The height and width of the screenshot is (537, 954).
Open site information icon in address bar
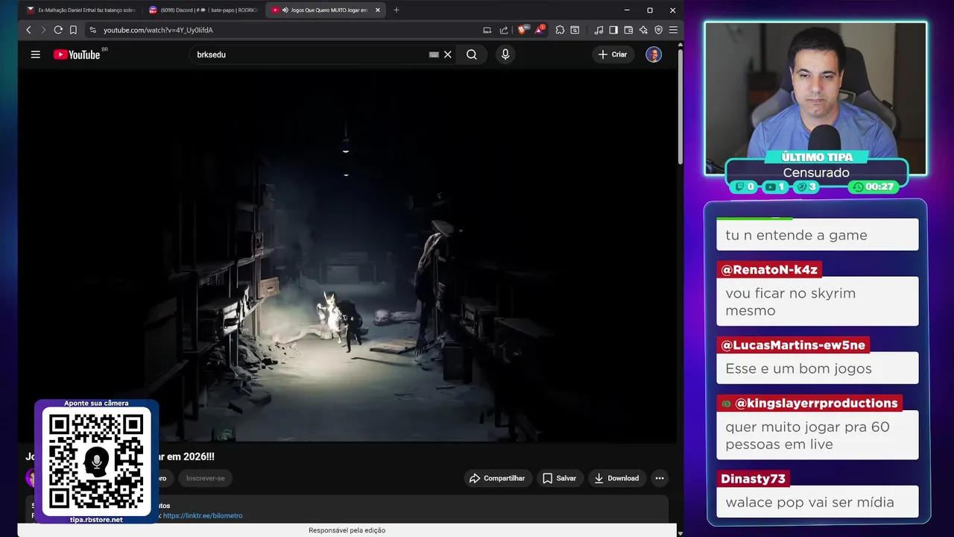(x=92, y=30)
